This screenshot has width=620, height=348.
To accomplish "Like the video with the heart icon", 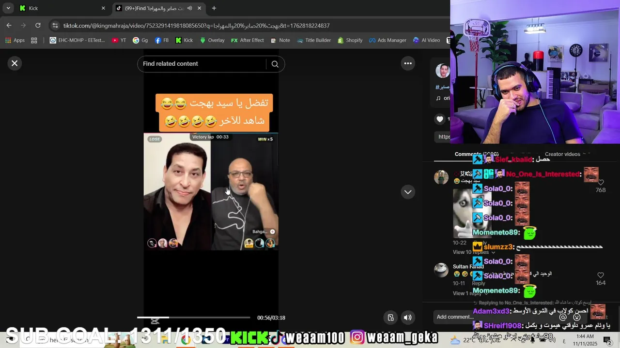I will [x=440, y=119].
